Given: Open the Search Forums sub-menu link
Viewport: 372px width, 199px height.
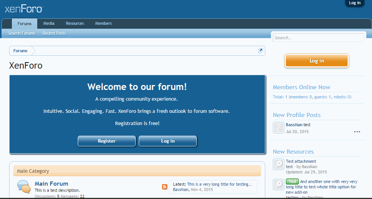Looking at the screenshot, I should tap(22, 33).
